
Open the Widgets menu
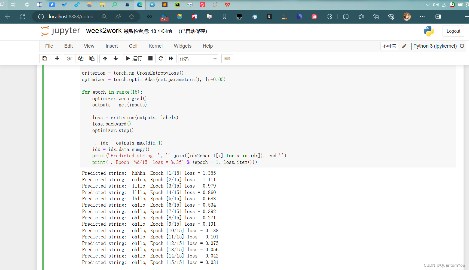coord(183,46)
